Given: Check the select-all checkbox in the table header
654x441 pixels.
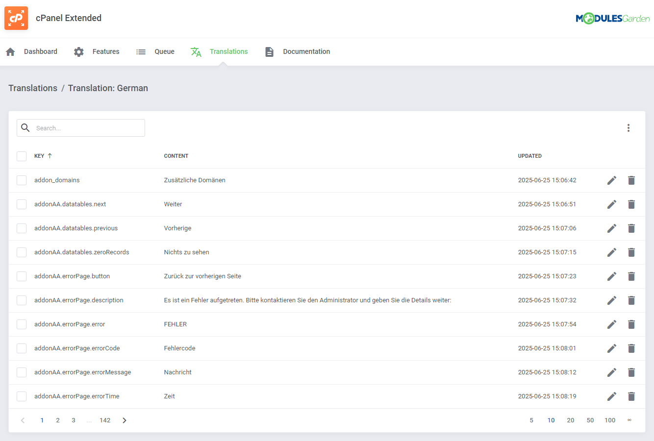Looking at the screenshot, I should pos(22,156).
